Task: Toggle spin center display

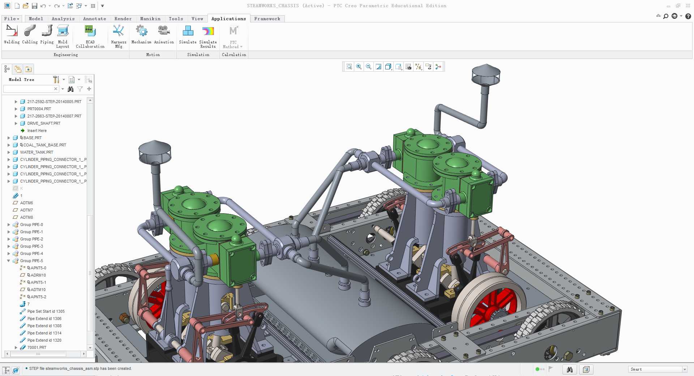Action: pos(438,67)
